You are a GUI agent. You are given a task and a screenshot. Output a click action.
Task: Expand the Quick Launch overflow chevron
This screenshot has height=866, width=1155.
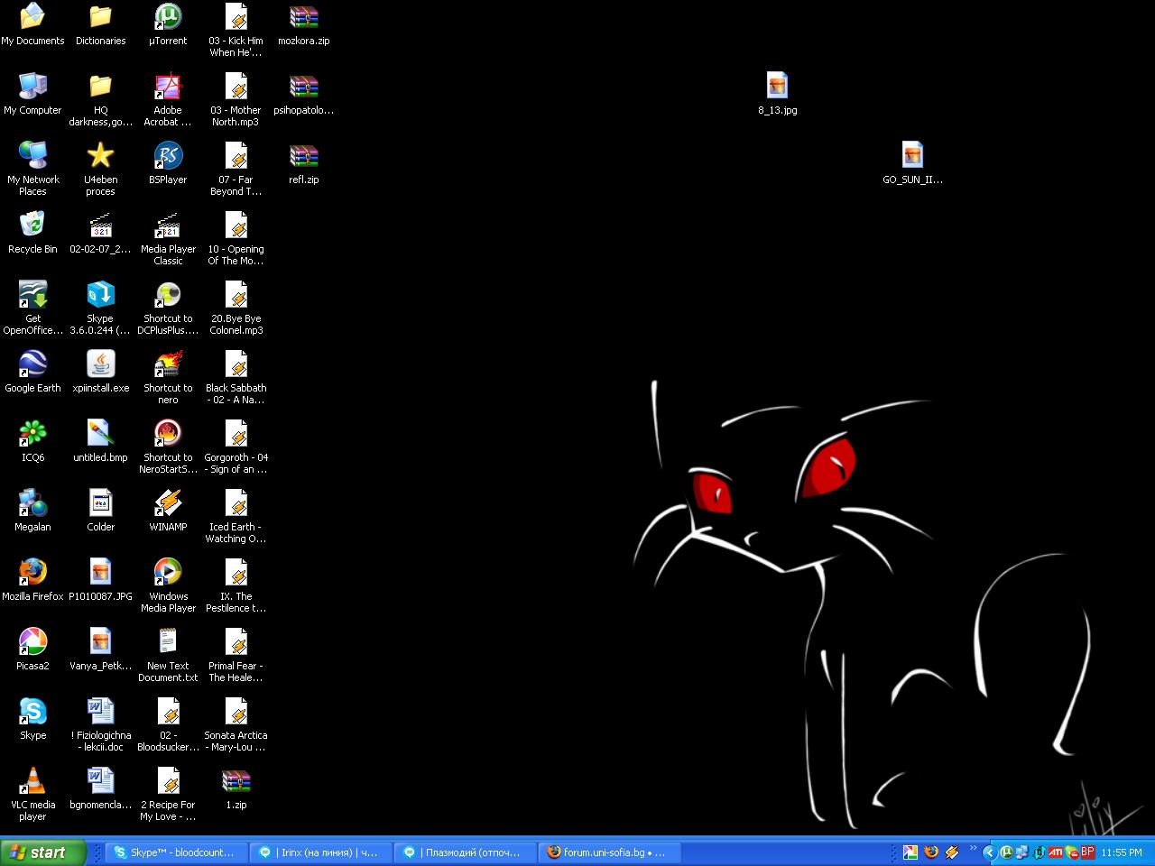click(x=973, y=849)
